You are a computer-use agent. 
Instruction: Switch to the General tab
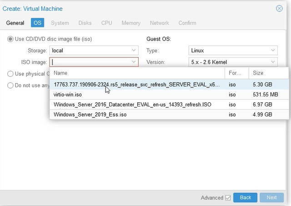tap(15, 23)
